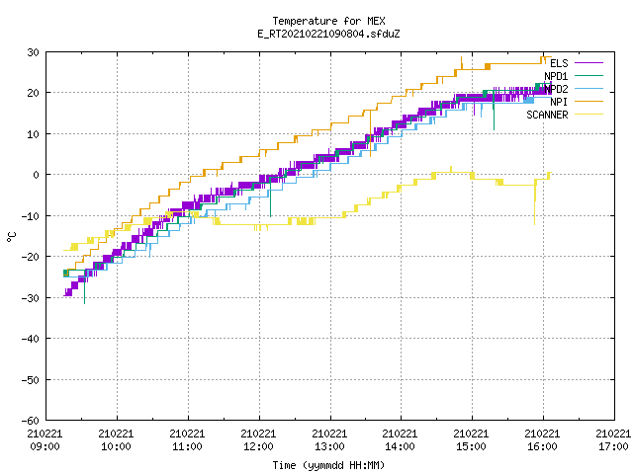Click the x-axis tick label 11:00

[187, 446]
